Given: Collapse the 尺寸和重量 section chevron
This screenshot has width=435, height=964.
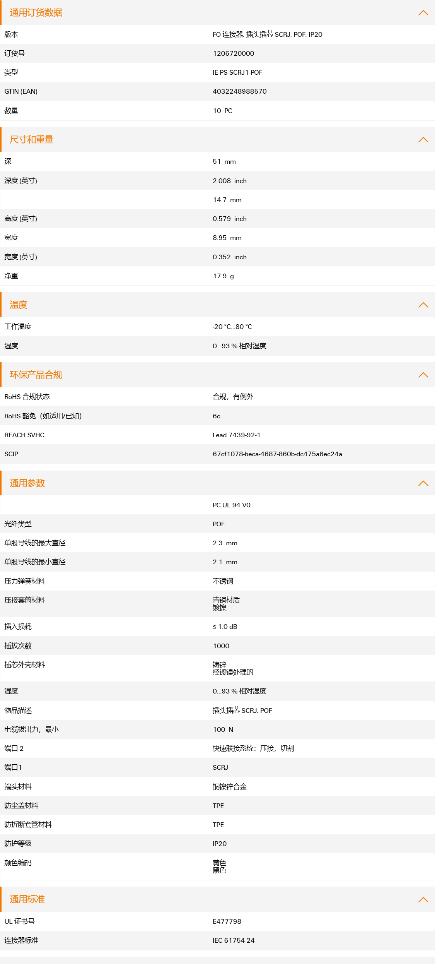Looking at the screenshot, I should [x=423, y=140].
